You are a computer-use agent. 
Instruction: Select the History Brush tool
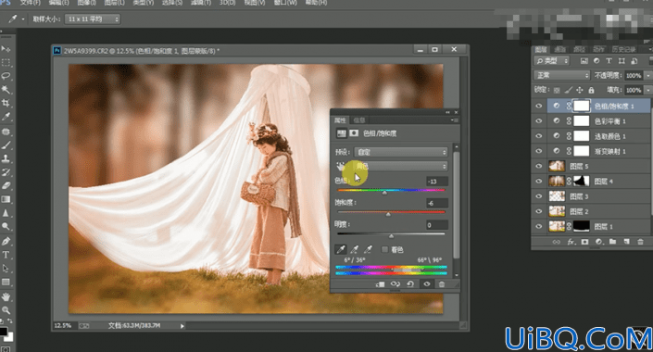(x=6, y=172)
